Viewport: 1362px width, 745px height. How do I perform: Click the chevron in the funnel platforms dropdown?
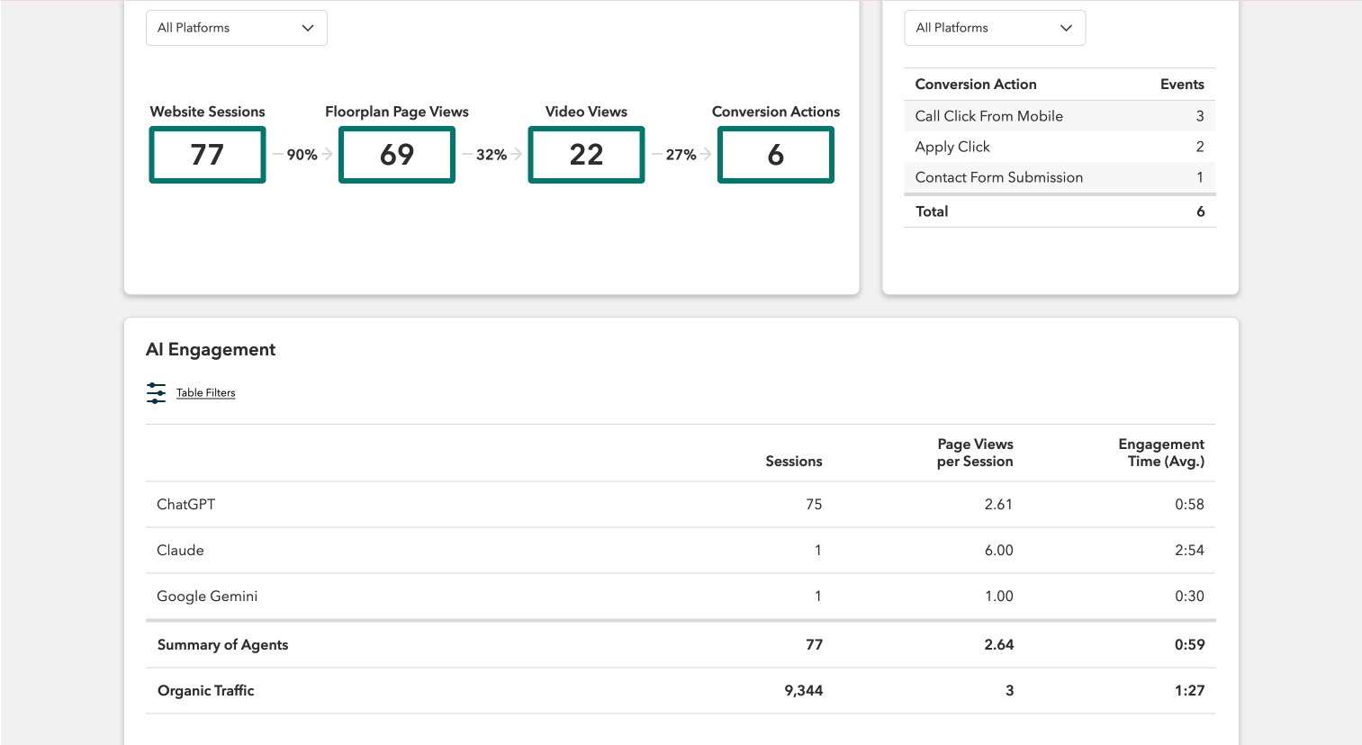308,28
